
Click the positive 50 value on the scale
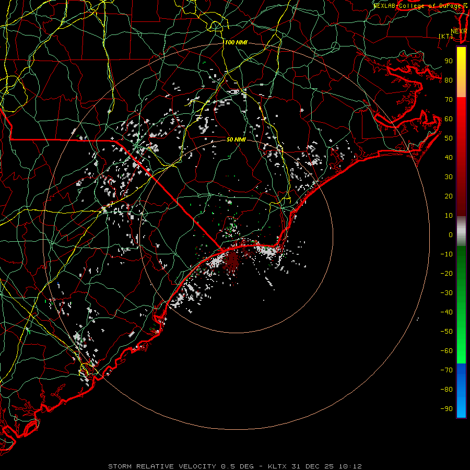(x=449, y=138)
